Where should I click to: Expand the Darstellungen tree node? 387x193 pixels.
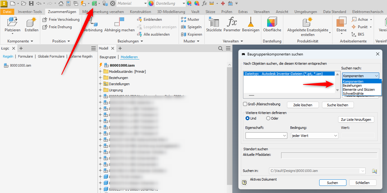click(100, 84)
